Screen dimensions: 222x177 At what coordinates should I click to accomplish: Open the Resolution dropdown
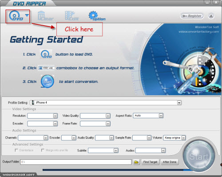[55, 116]
